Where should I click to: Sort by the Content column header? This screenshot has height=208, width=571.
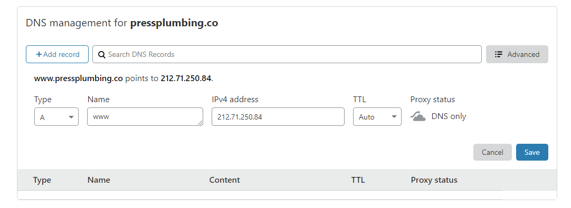point(225,180)
